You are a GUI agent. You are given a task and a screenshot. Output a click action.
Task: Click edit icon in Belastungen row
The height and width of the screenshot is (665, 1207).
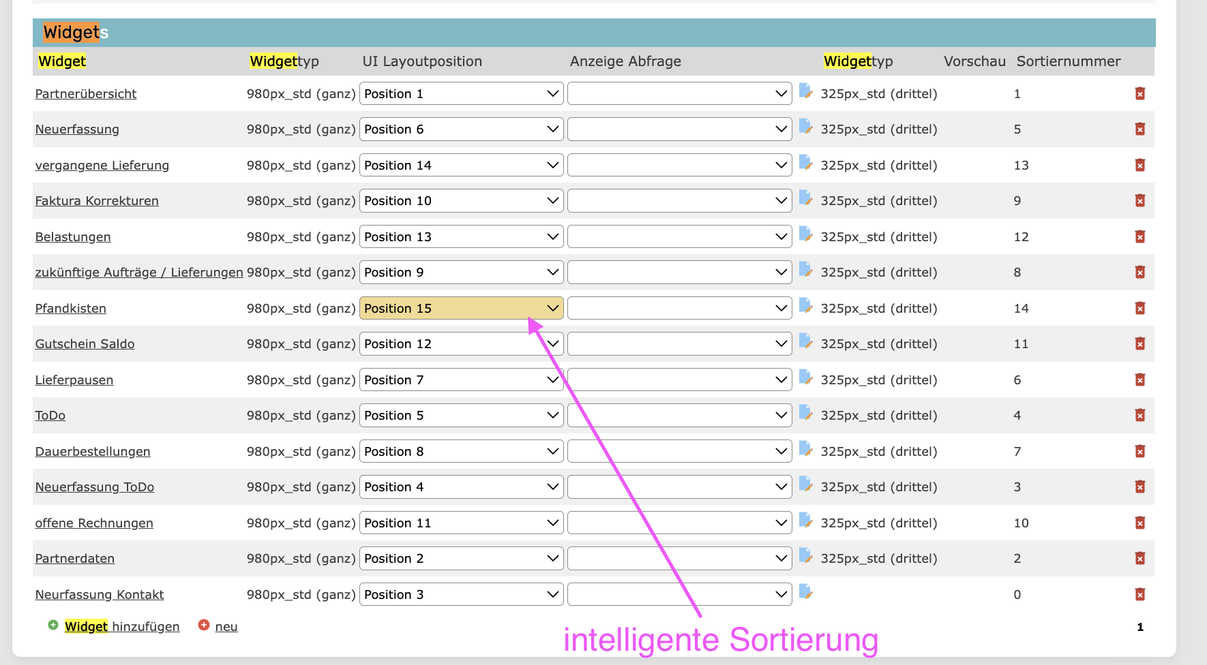[x=805, y=235]
